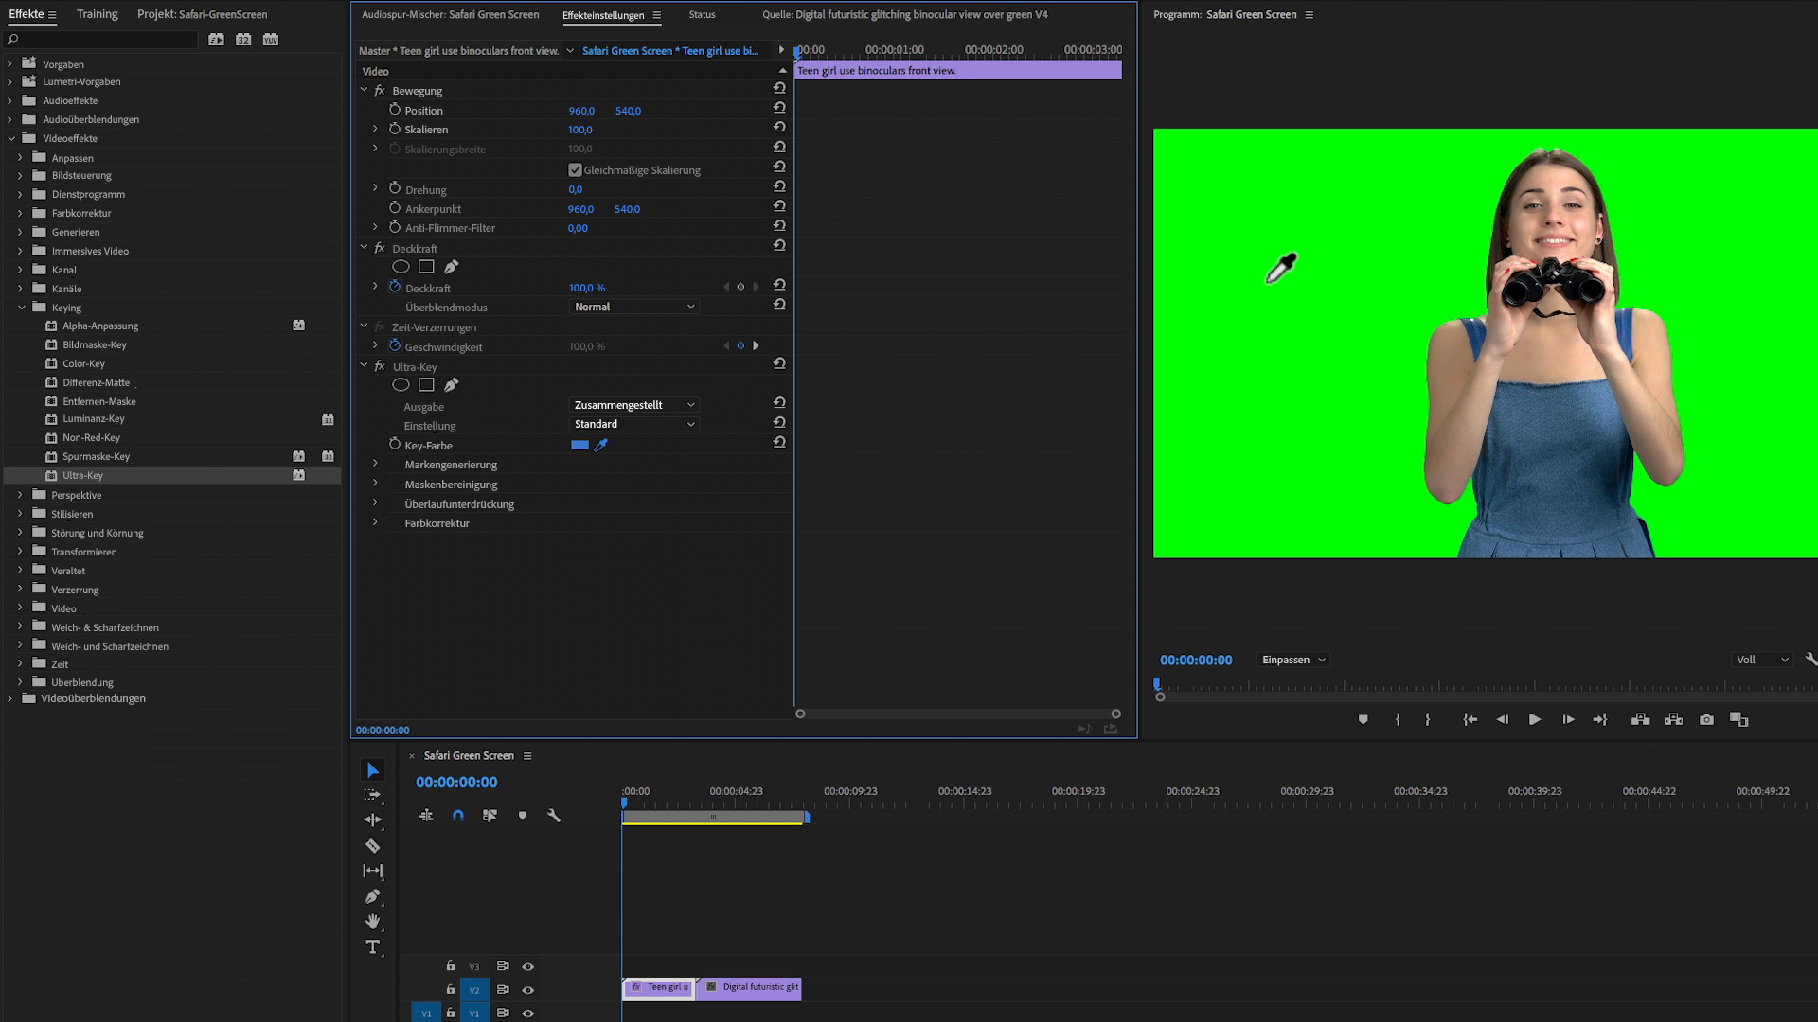Click the Key-Farbe color swatch

point(579,445)
